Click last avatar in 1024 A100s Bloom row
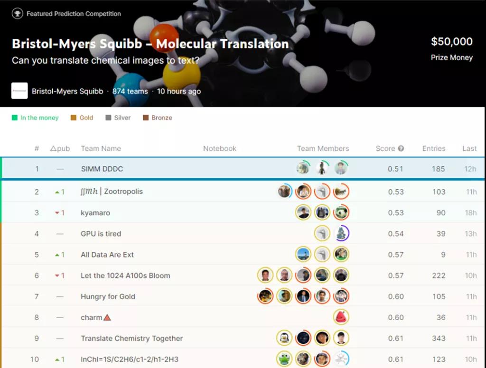The height and width of the screenshot is (368, 486). [341, 275]
